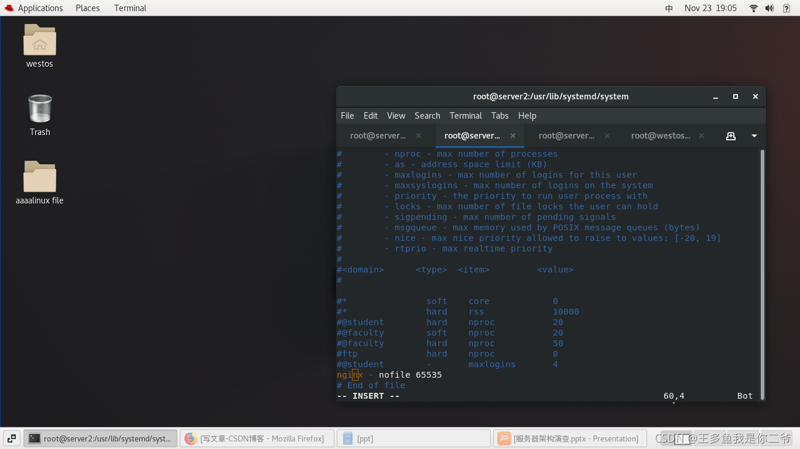Click the date and time Nov 23 19:05

(710, 8)
